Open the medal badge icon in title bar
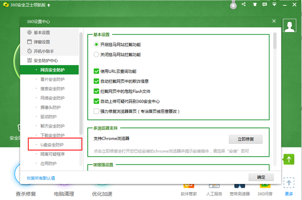 click(x=233, y=5)
